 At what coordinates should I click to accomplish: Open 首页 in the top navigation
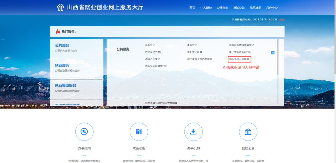tap(192, 7)
